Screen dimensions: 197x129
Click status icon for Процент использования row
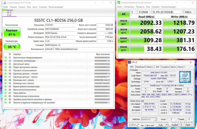pos(5,70)
